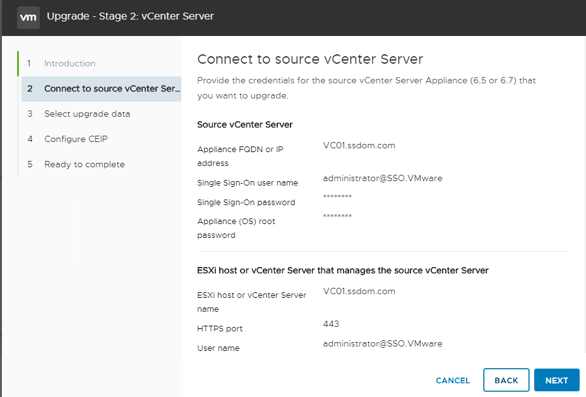This screenshot has height=397, width=586.
Task: Cancel the upgrade wizard
Action: [453, 380]
